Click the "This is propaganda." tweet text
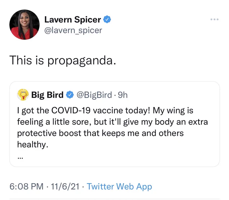Viewport: 229px width, 200px height. (x=63, y=61)
